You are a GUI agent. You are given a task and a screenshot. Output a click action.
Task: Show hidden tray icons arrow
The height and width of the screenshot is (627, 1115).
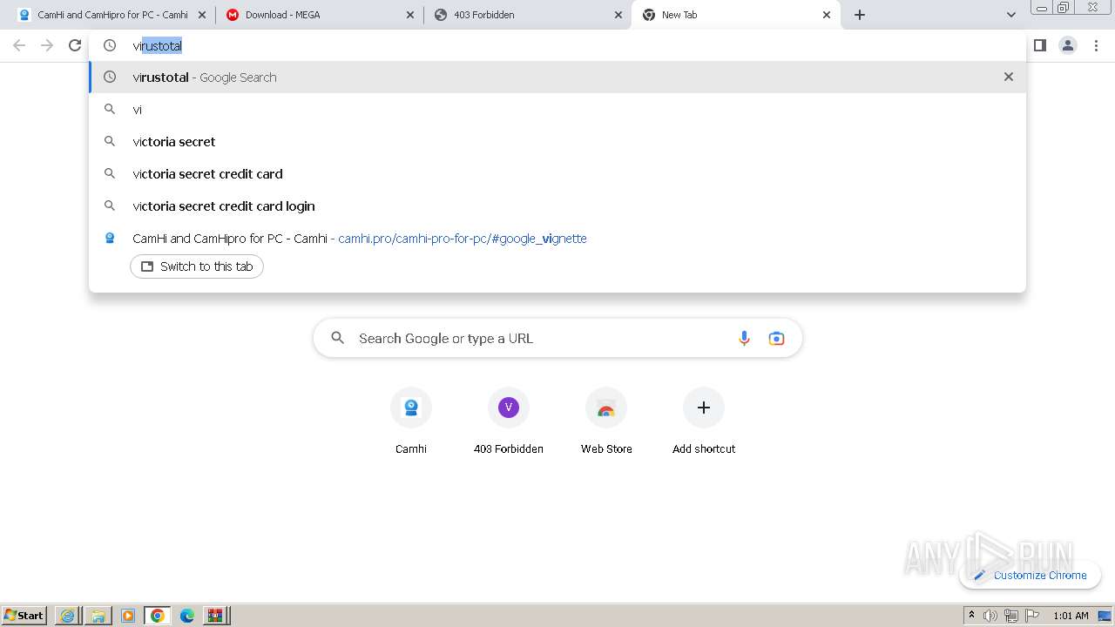pyautogui.click(x=971, y=615)
